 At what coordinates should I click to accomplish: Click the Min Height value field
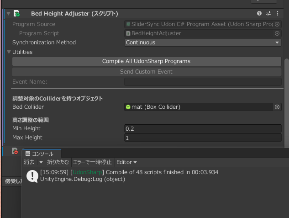point(203,129)
